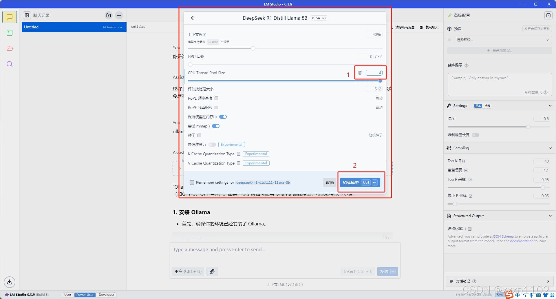
Task: Go back from the model settings dialog
Action: [192, 18]
